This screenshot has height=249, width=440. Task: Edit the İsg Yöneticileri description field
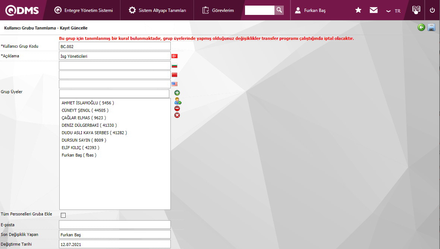coord(115,56)
